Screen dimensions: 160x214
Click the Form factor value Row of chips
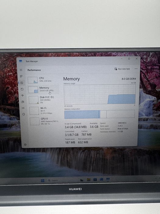click(x=123, y=129)
